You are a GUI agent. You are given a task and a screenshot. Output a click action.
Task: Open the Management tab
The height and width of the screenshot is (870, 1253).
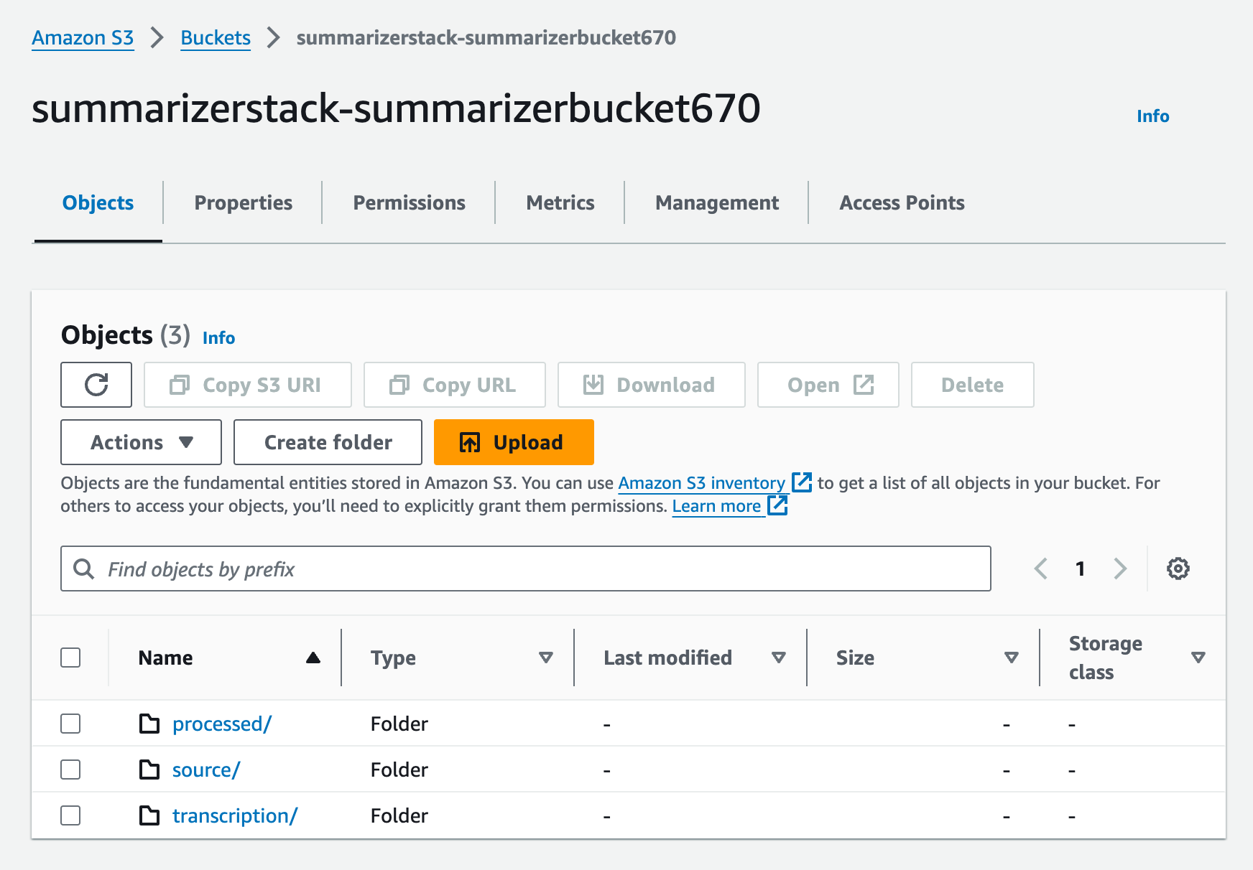click(716, 203)
